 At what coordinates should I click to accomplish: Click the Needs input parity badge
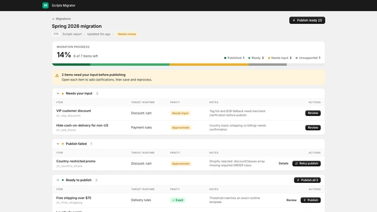pyautogui.click(x=180, y=113)
